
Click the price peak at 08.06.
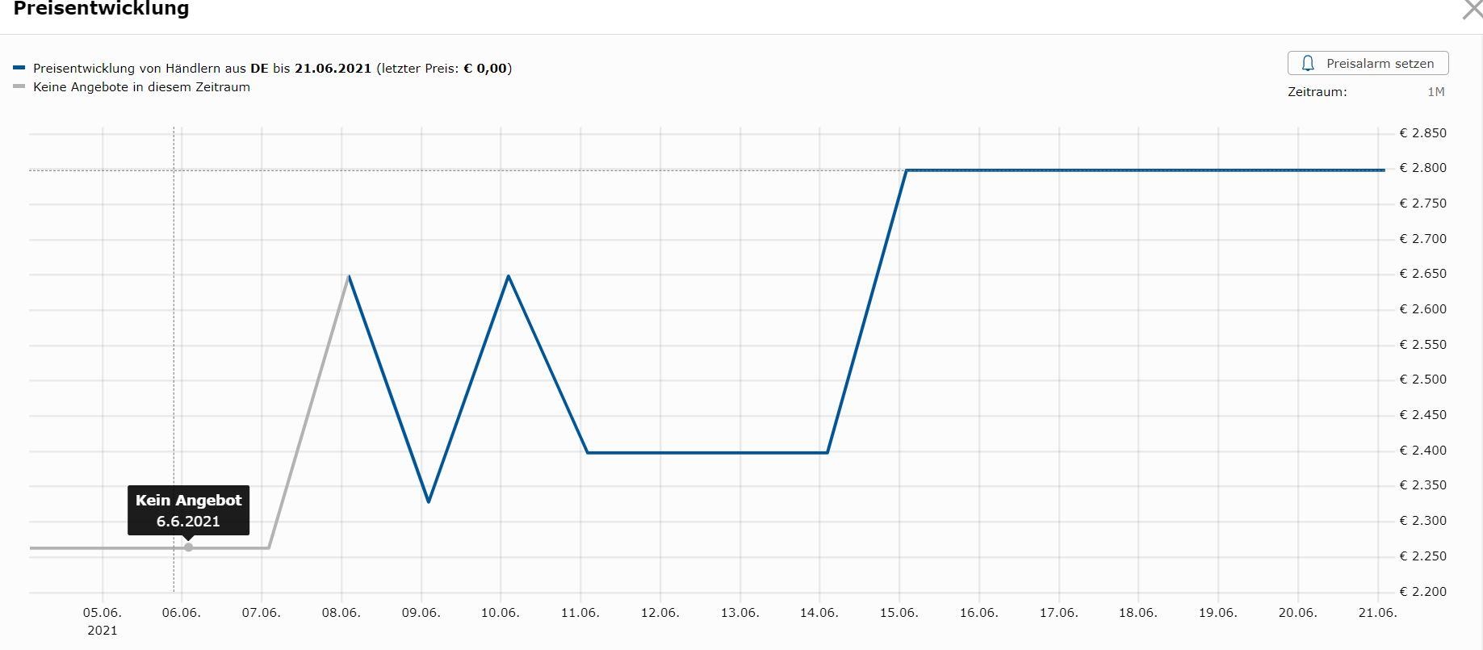point(349,276)
